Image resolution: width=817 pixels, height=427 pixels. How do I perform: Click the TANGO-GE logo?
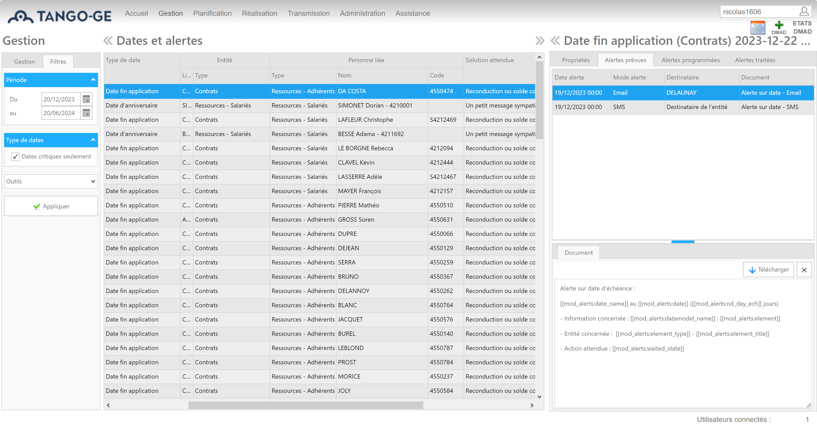click(x=59, y=16)
